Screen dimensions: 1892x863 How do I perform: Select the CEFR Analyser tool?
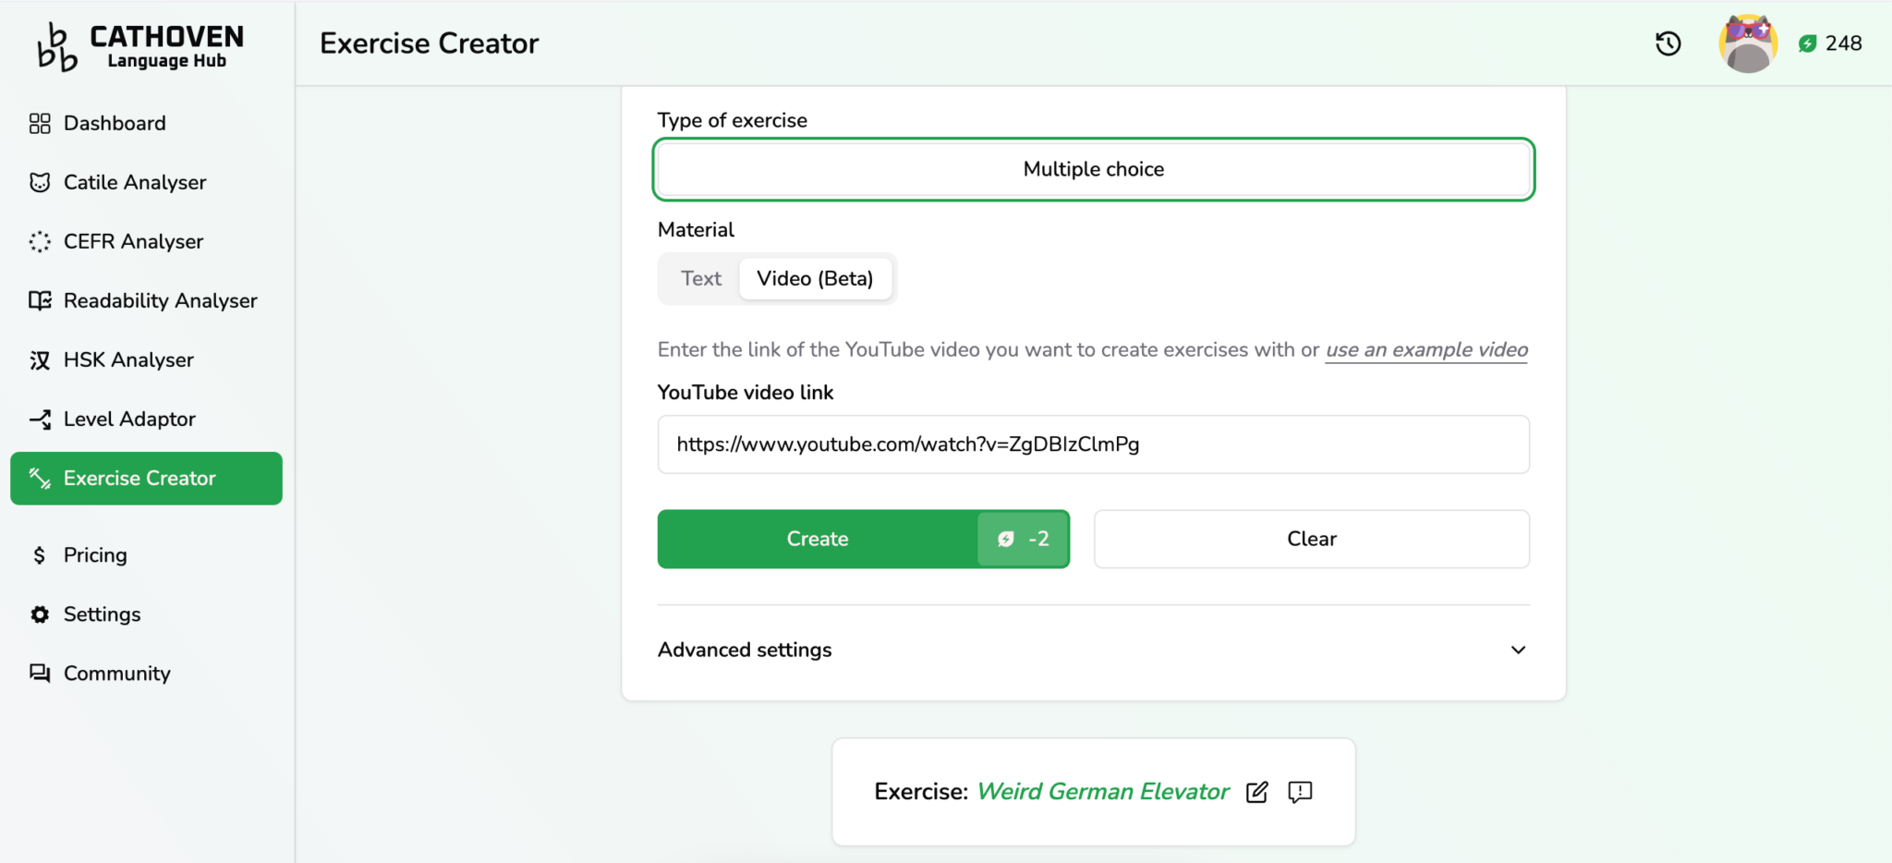pyautogui.click(x=133, y=241)
